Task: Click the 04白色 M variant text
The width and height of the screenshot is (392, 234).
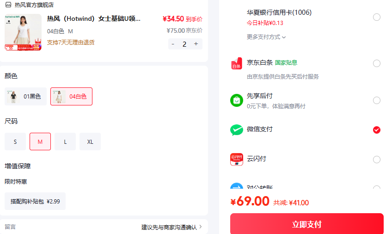Action: pos(60,31)
